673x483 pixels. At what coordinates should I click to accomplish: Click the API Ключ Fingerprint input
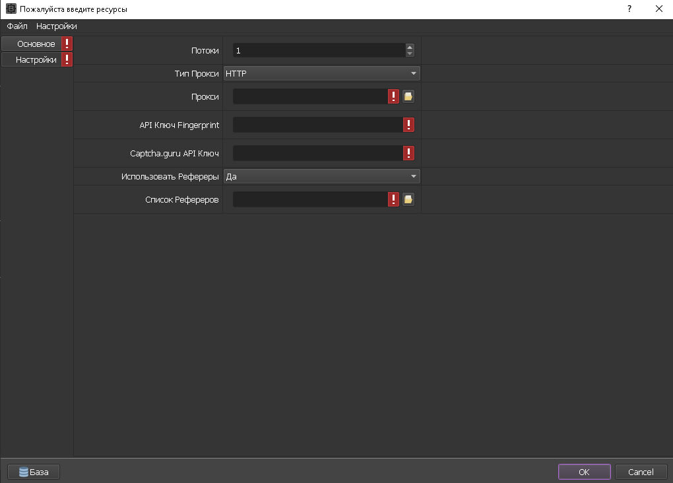click(x=318, y=125)
